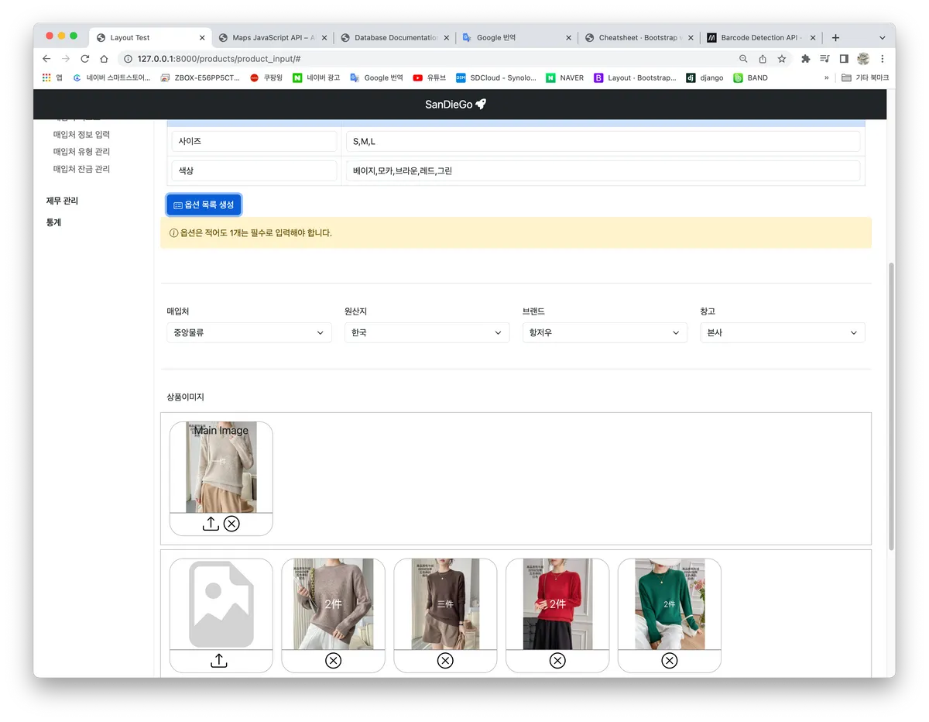Click 옵션 목록 생성 button

tap(204, 205)
